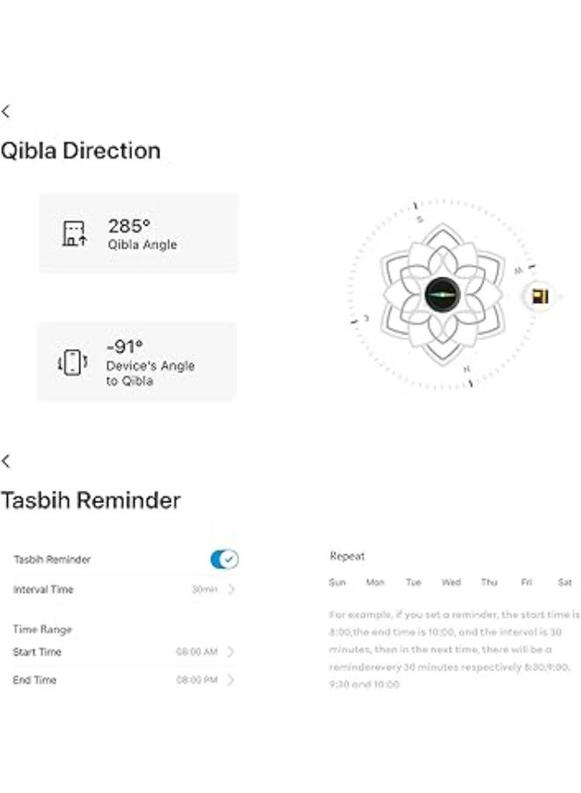The height and width of the screenshot is (793, 581).
Task: Select Wed in Repeat days
Action: [451, 582]
